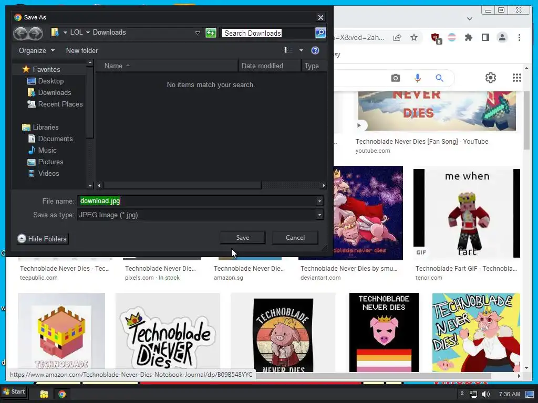Open the Videos library
The image size is (538, 403).
point(48,173)
